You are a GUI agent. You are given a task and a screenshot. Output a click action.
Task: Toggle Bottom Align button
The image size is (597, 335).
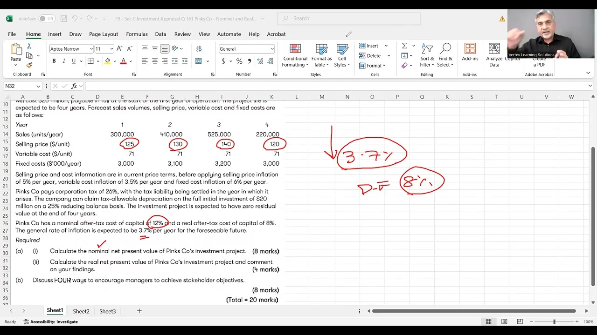(x=165, y=48)
